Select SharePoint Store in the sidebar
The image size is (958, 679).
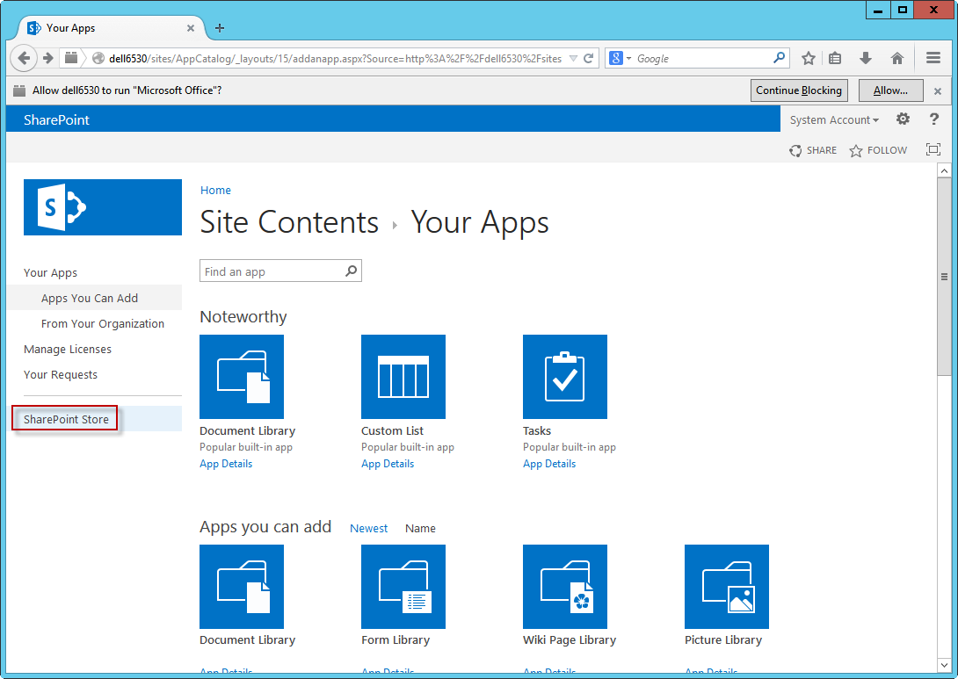(x=64, y=419)
